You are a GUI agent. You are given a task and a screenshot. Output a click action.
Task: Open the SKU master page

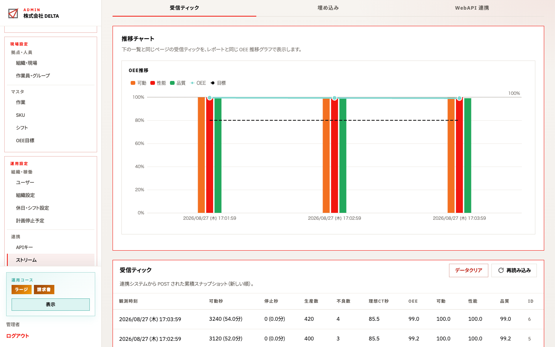[50, 115]
